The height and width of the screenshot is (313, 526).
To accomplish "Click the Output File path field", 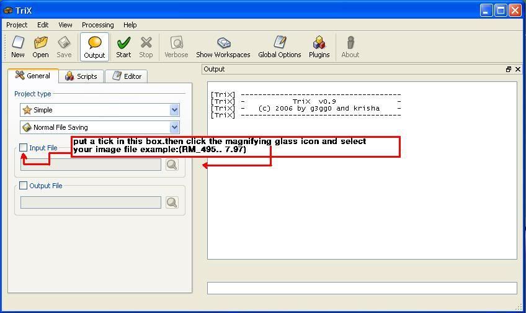I will click(x=91, y=202).
